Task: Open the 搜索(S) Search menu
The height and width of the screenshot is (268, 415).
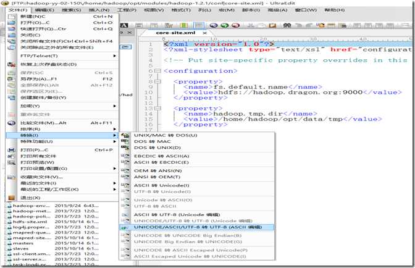Action: [71, 10]
